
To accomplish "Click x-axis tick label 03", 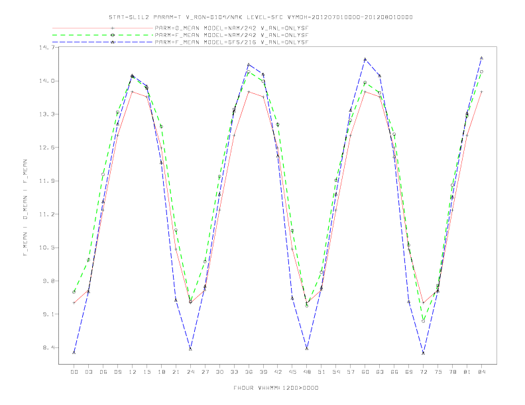I will tap(88, 372).
